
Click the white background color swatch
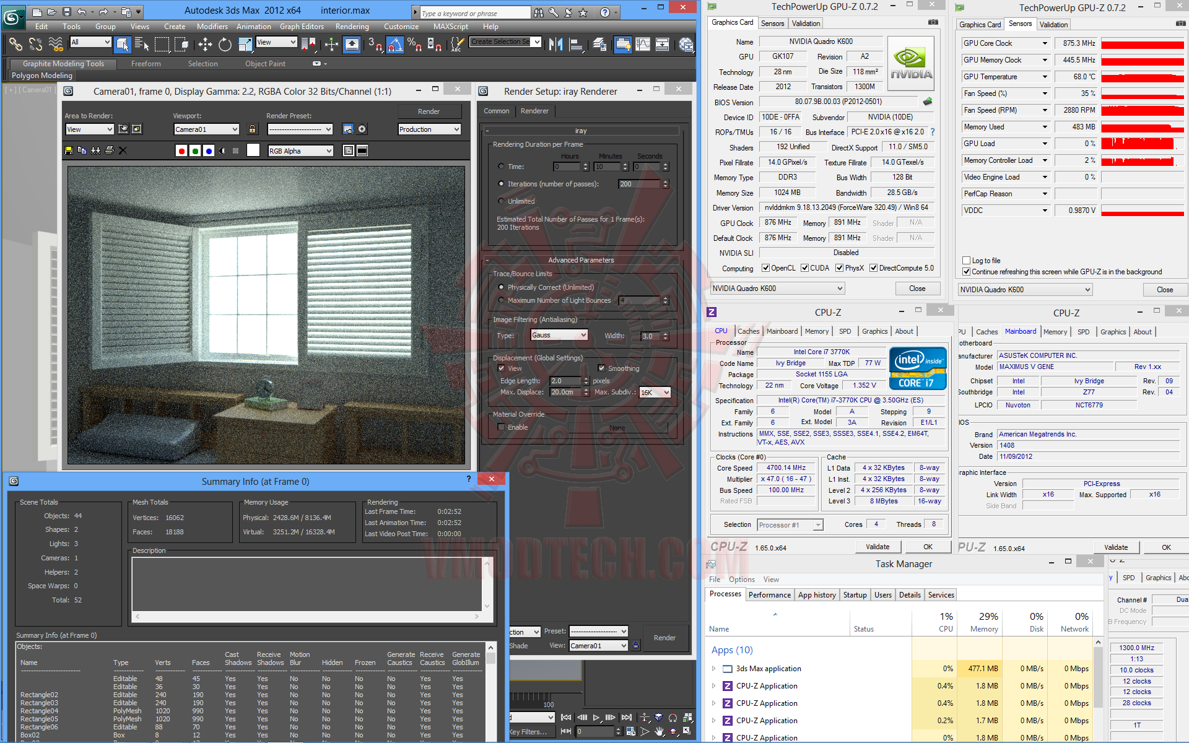point(253,150)
